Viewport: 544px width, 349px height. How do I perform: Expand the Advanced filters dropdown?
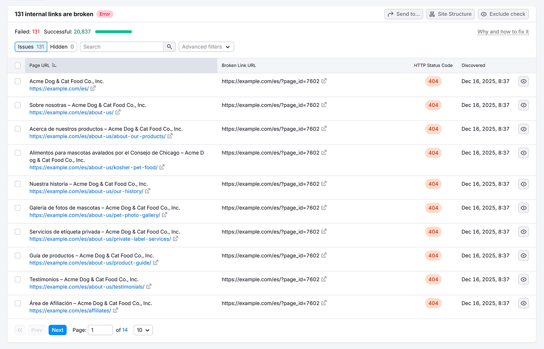(206, 47)
